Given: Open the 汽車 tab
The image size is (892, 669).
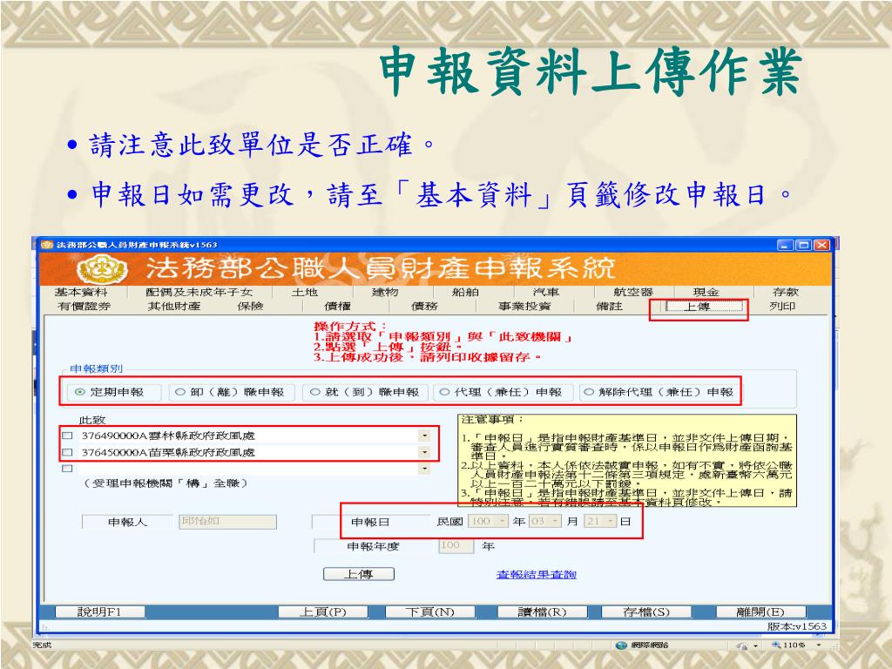Looking at the screenshot, I should pyautogui.click(x=546, y=292).
